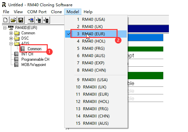Select model 1 RM40 (USA)

(x=96, y=19)
